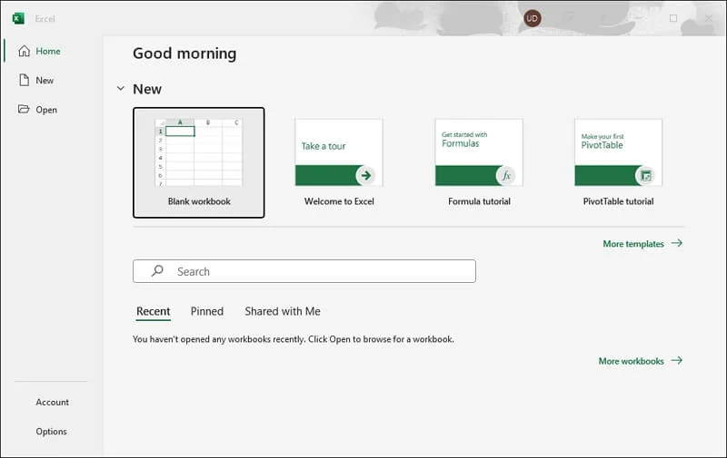
Task: Open the Formula tutorial template
Action: 479,162
